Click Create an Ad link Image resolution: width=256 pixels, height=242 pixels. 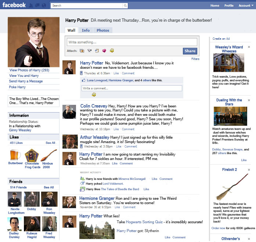pyautogui.click(x=221, y=39)
